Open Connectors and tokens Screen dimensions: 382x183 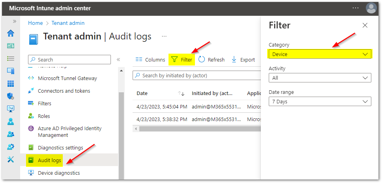pyautogui.click(x=64, y=91)
